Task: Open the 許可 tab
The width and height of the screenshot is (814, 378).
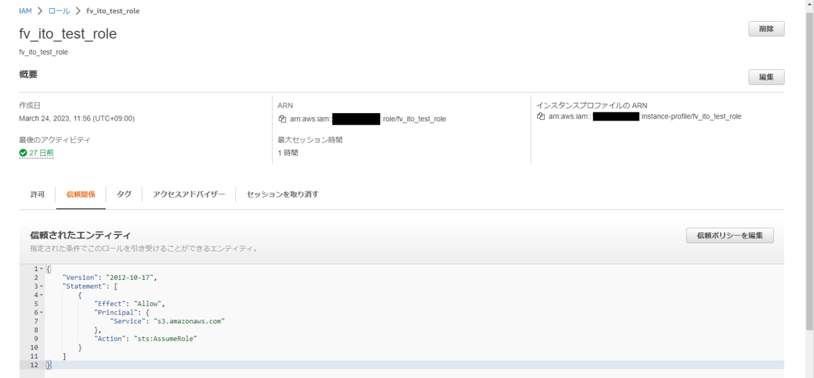Action: click(x=37, y=194)
